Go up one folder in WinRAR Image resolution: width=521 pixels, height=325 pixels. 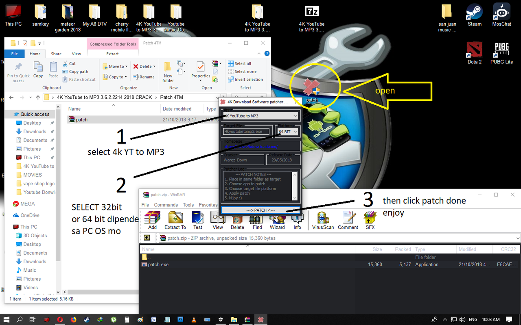click(x=147, y=238)
